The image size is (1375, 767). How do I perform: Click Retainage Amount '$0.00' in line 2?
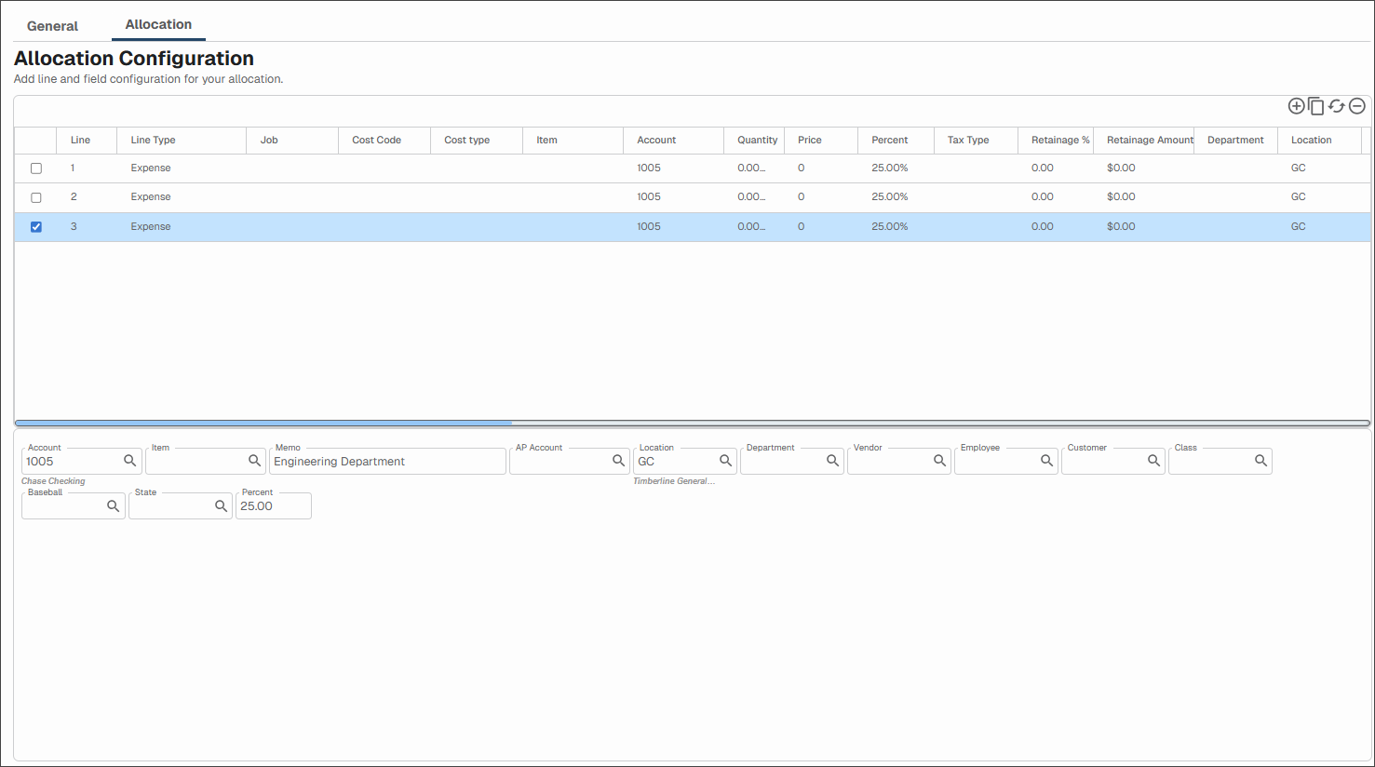pos(1121,197)
